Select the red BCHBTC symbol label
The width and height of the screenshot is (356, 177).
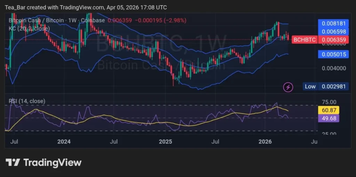point(304,40)
